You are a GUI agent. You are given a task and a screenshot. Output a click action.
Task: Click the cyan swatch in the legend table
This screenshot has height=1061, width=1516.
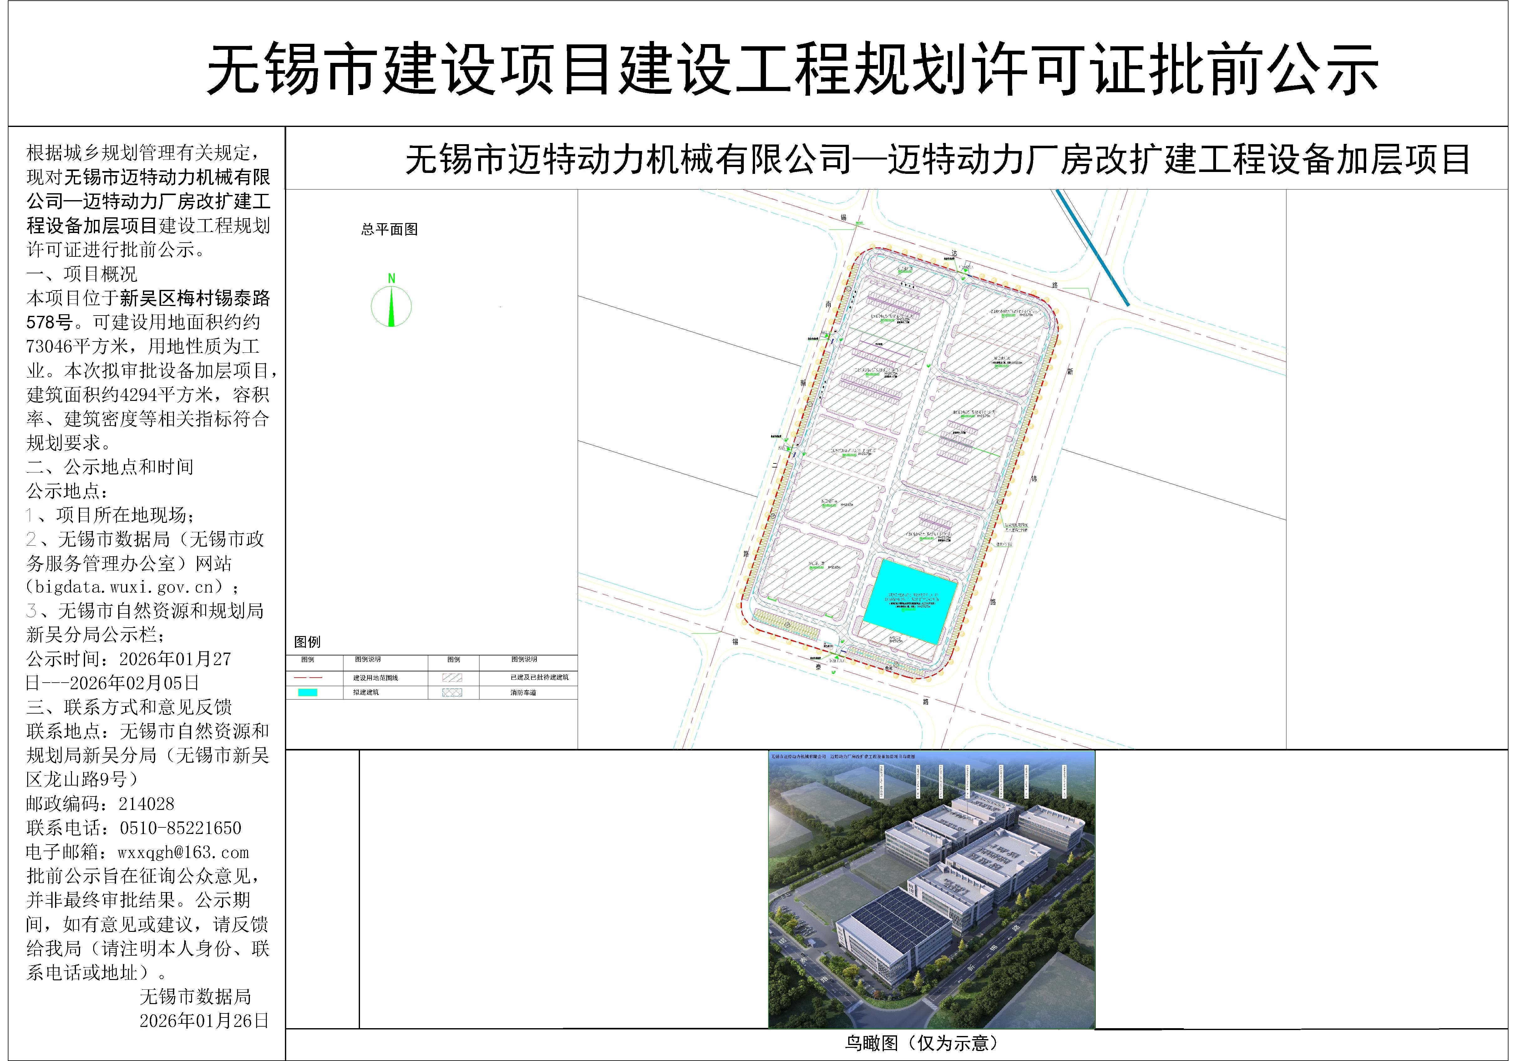(x=308, y=693)
